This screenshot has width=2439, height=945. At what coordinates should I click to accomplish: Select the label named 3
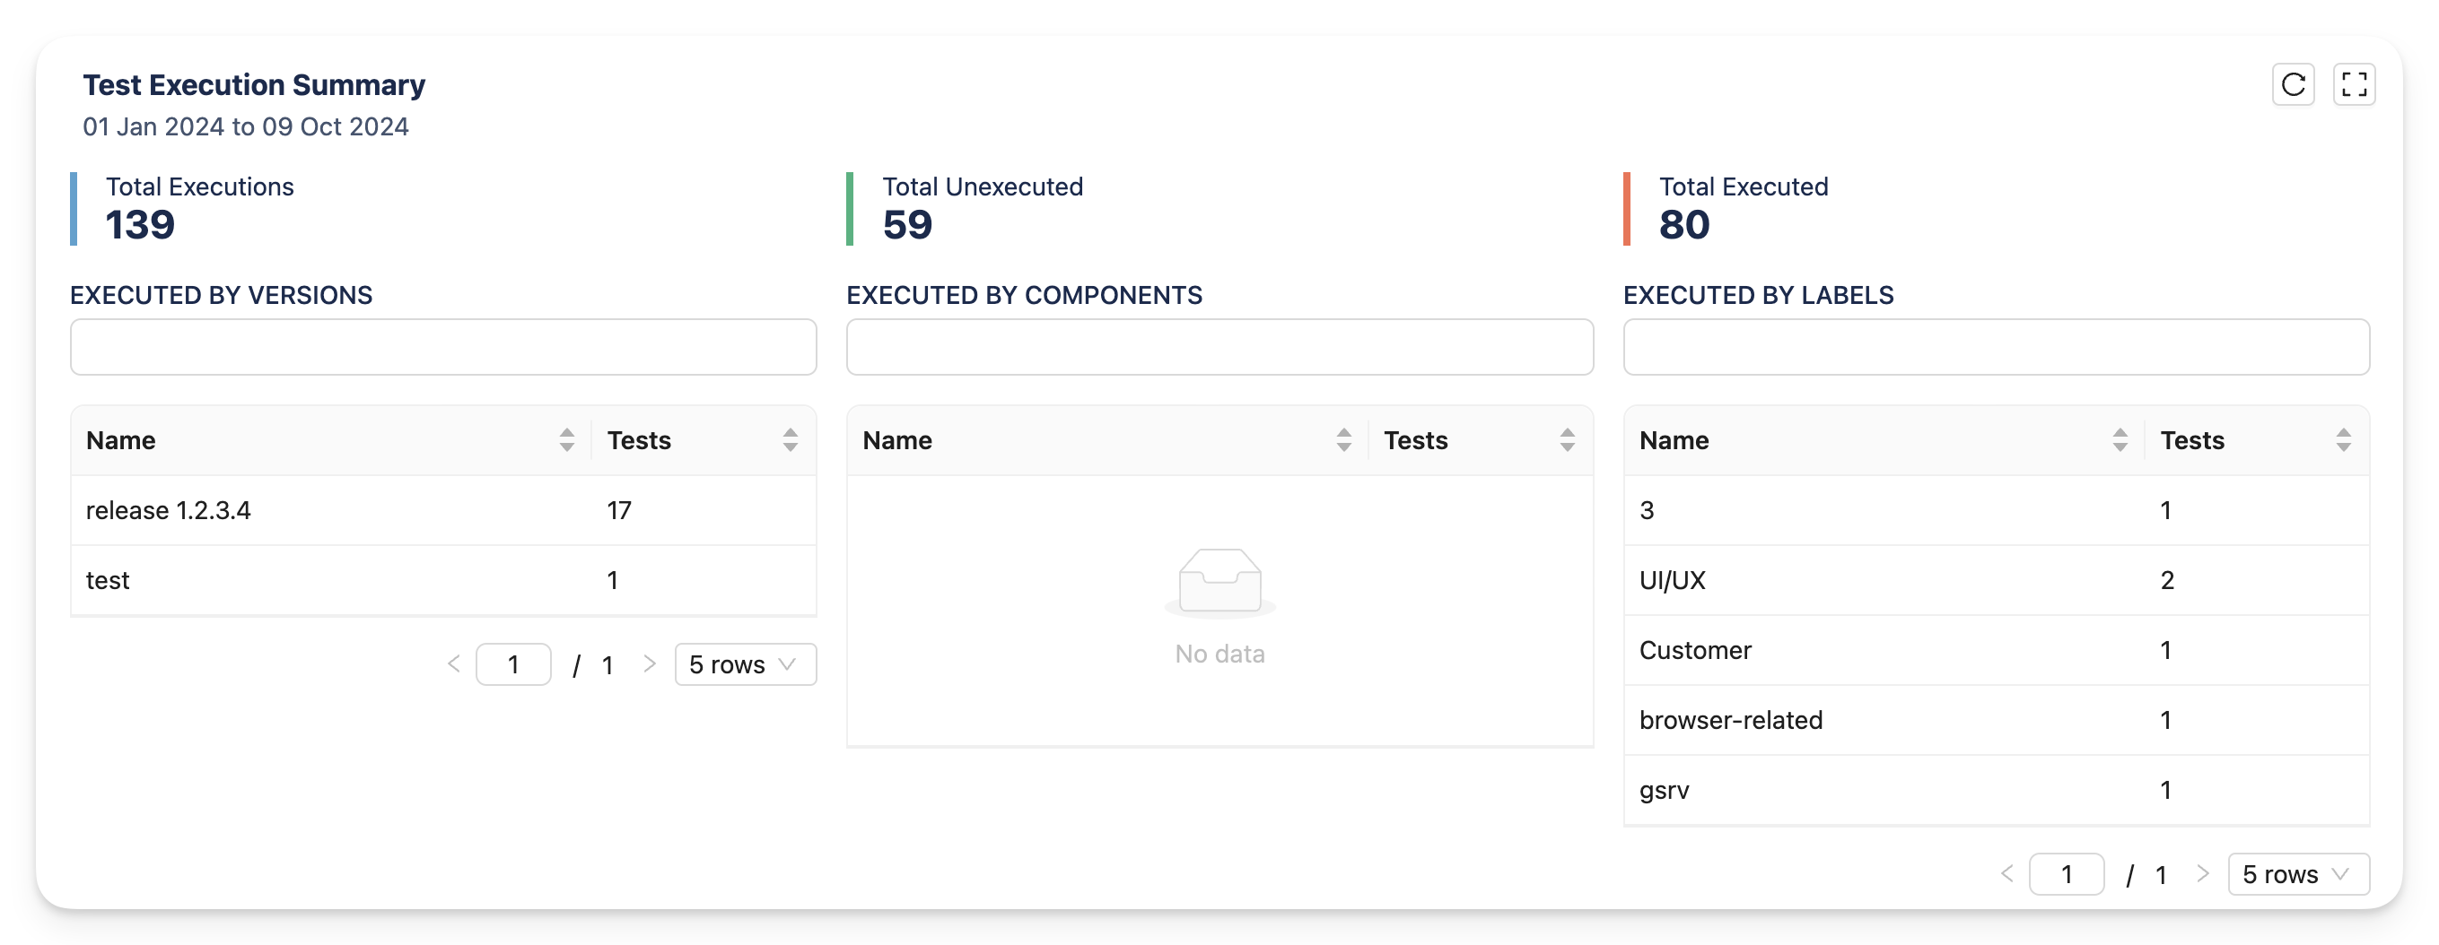(1996, 511)
